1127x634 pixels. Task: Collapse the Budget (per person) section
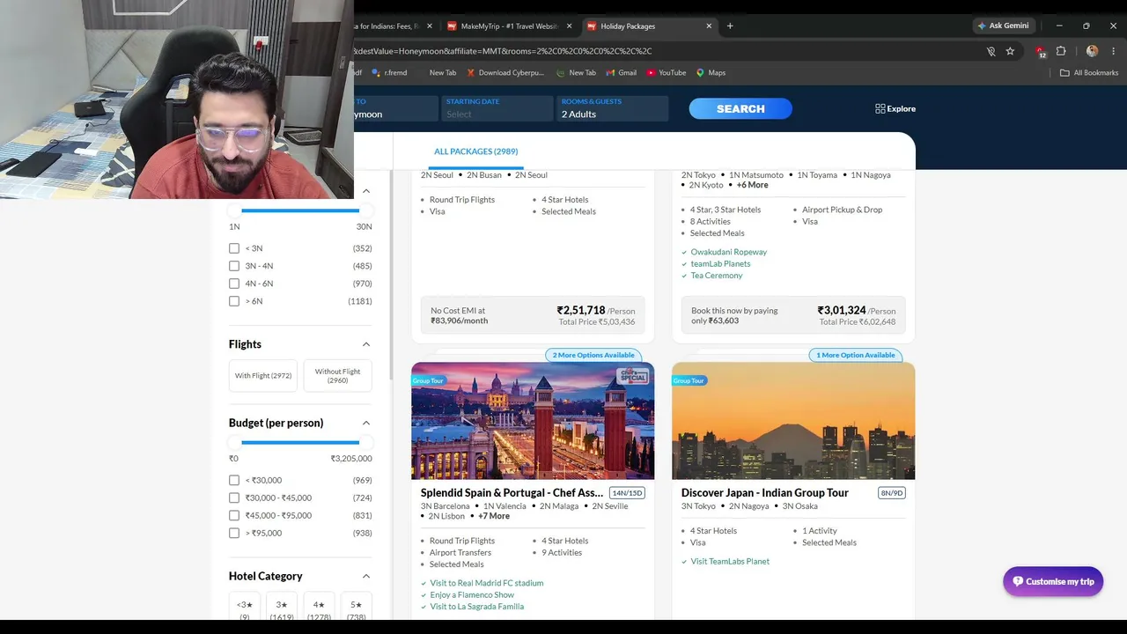pyautogui.click(x=366, y=423)
